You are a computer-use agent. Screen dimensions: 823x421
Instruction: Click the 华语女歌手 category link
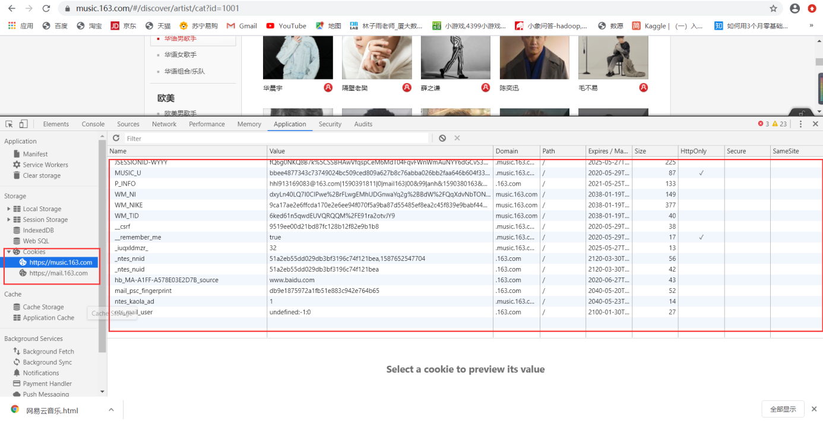[x=181, y=55]
